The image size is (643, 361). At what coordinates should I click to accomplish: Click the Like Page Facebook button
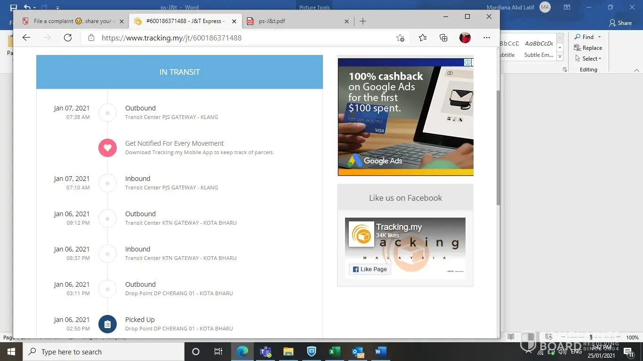pyautogui.click(x=370, y=269)
